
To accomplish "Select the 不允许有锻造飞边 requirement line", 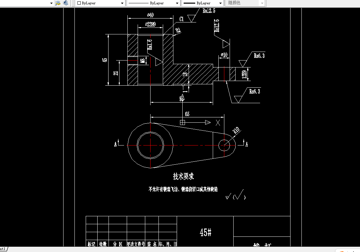I will tap(183, 189).
